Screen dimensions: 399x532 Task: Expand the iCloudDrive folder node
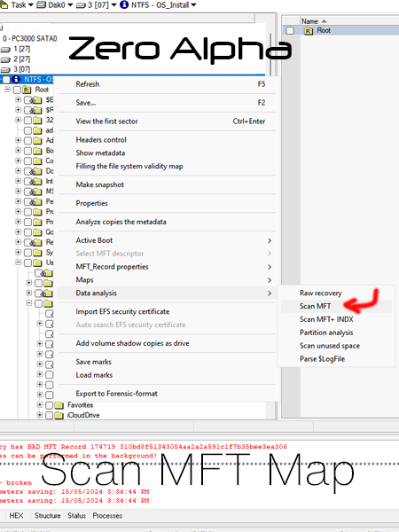click(40, 415)
